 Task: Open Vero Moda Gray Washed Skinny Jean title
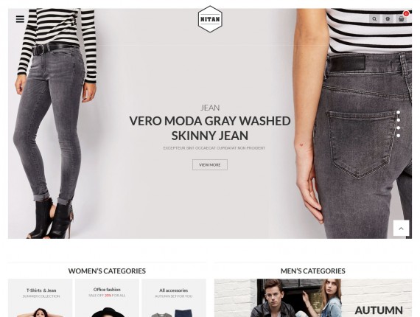click(x=210, y=128)
